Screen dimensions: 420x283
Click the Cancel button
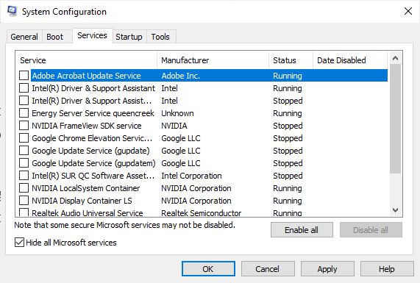pyautogui.click(x=268, y=269)
